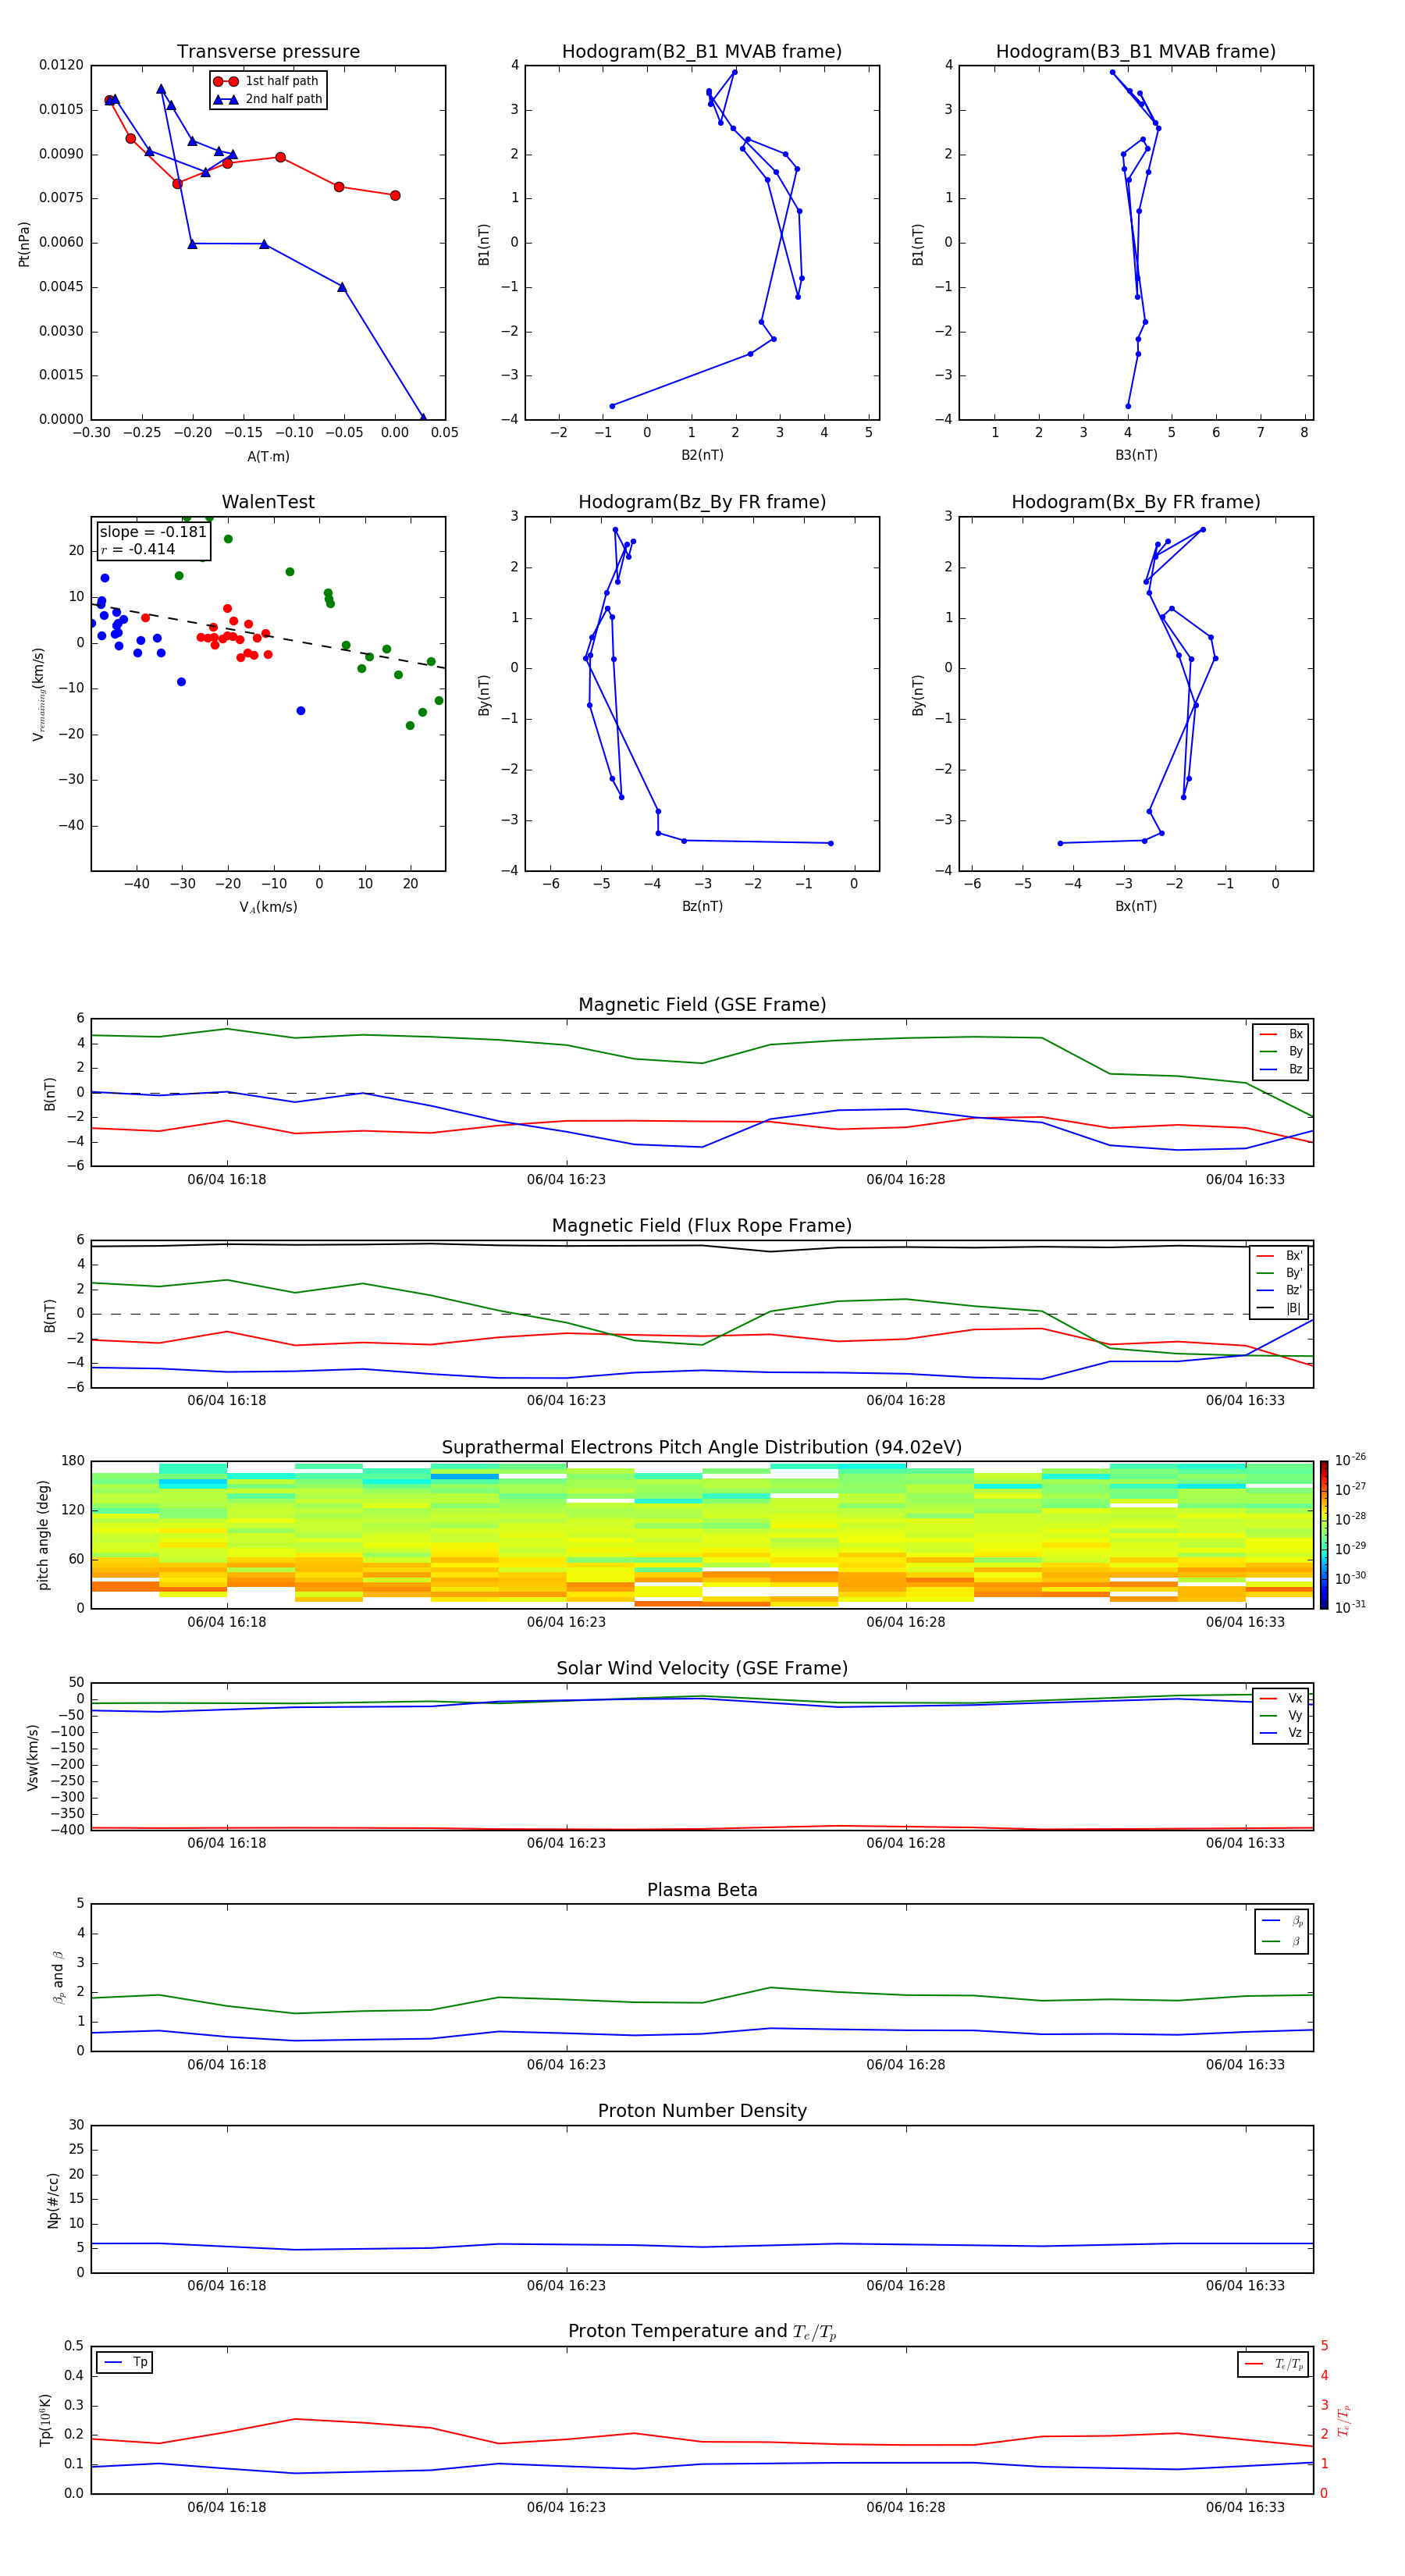Click 'Np(#/cc)' axis label
This screenshot has width=1405, height=2576.
(x=53, y=2200)
